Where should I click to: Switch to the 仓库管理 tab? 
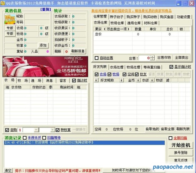tap(100, 16)
